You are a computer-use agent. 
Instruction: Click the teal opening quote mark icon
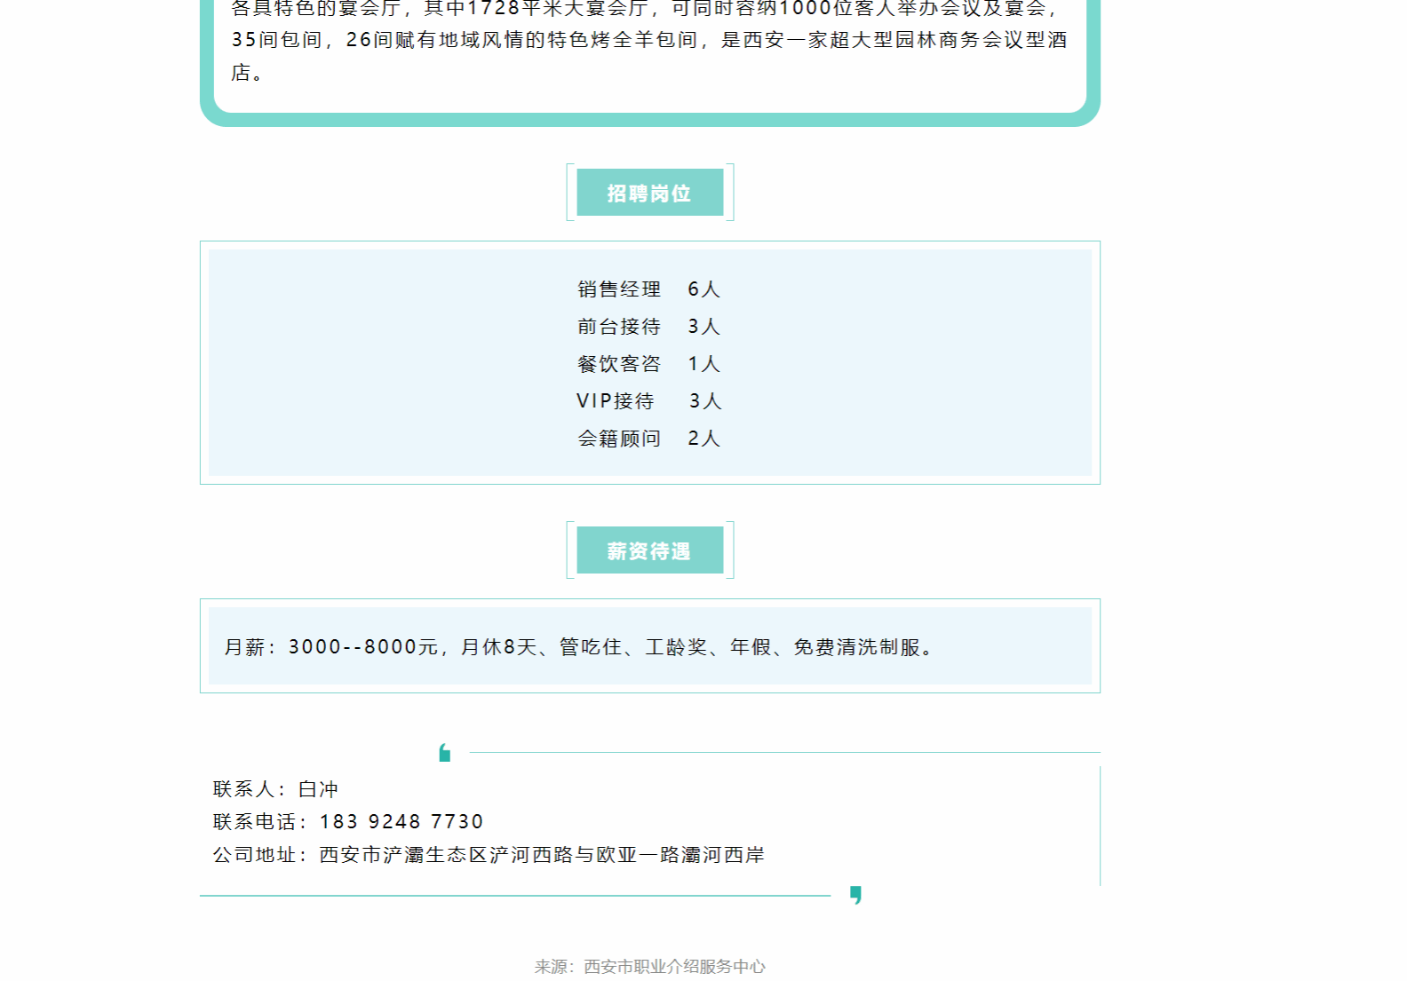[445, 754]
